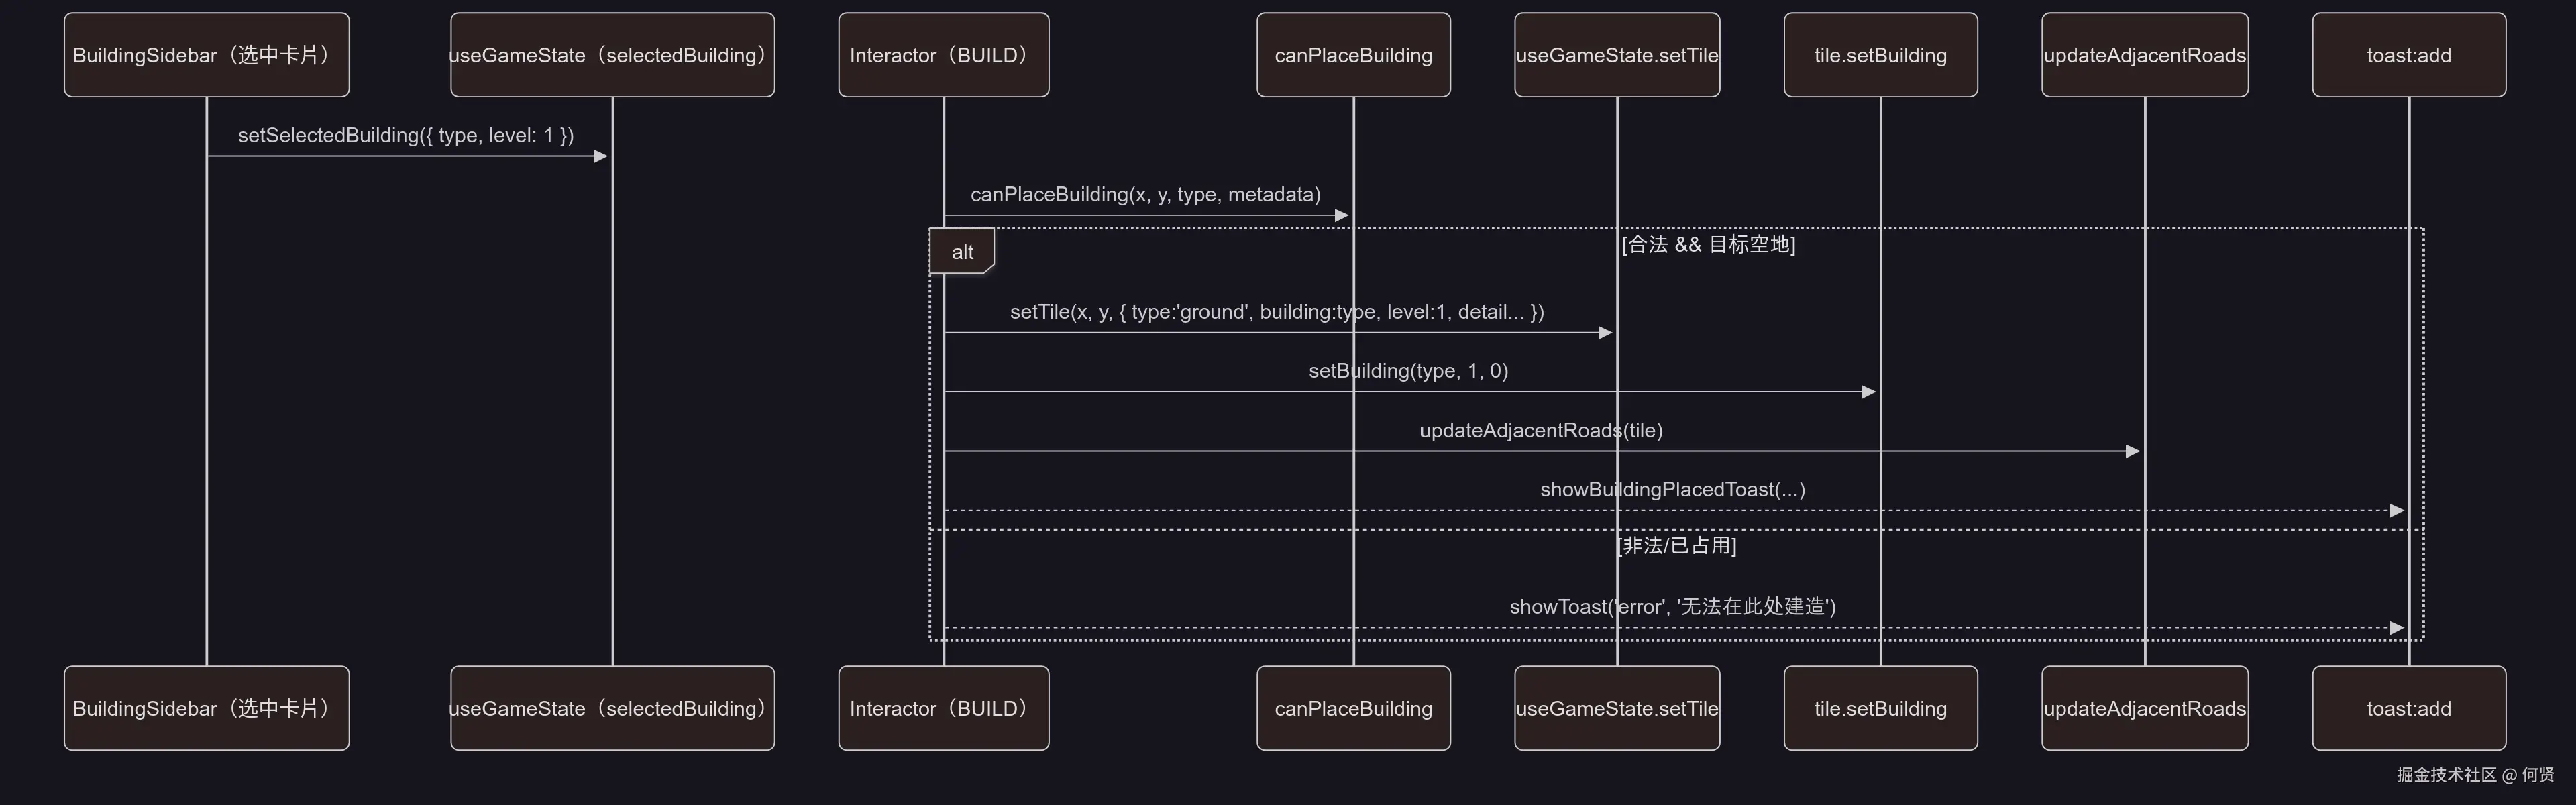2576x805 pixels.
Task: Click the top tile.setBuilding participant box
Action: pos(1880,55)
